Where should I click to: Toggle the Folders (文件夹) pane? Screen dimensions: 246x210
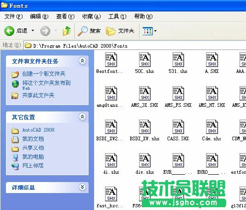click(120, 31)
